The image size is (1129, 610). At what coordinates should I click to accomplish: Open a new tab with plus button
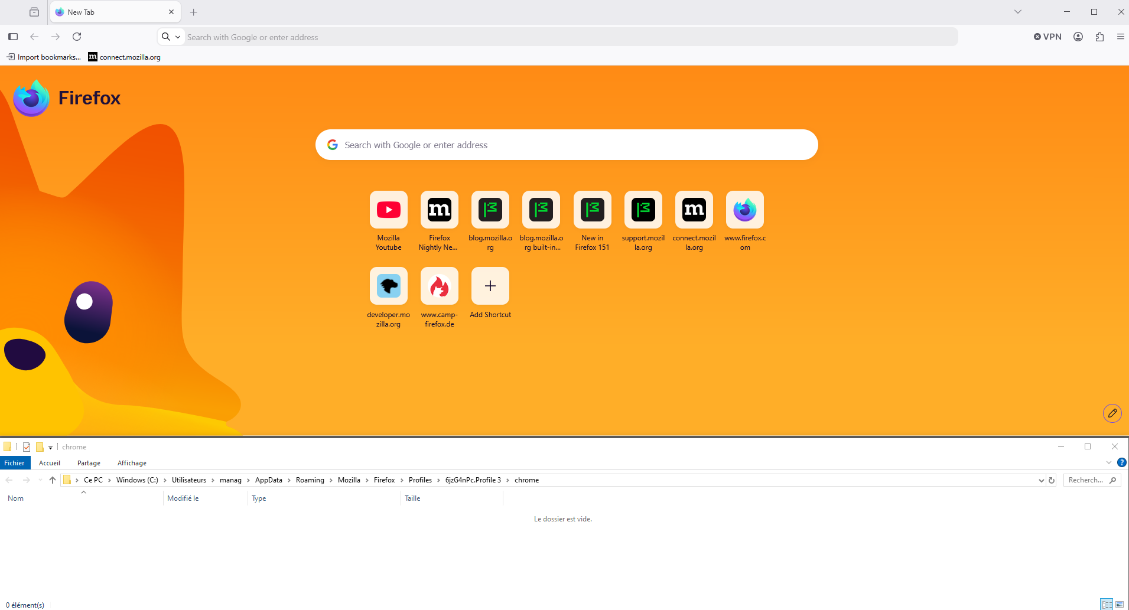pos(193,12)
